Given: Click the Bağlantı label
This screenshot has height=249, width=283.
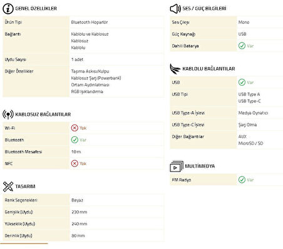Looking at the screenshot, I should pyautogui.click(x=13, y=34).
